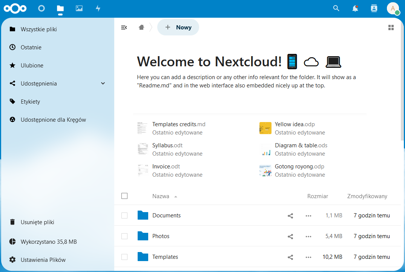Open the search magnifier in the header
The image size is (405, 272).
(x=336, y=8)
